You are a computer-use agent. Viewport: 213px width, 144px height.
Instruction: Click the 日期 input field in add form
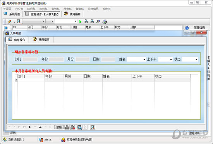click(x=108, y=59)
